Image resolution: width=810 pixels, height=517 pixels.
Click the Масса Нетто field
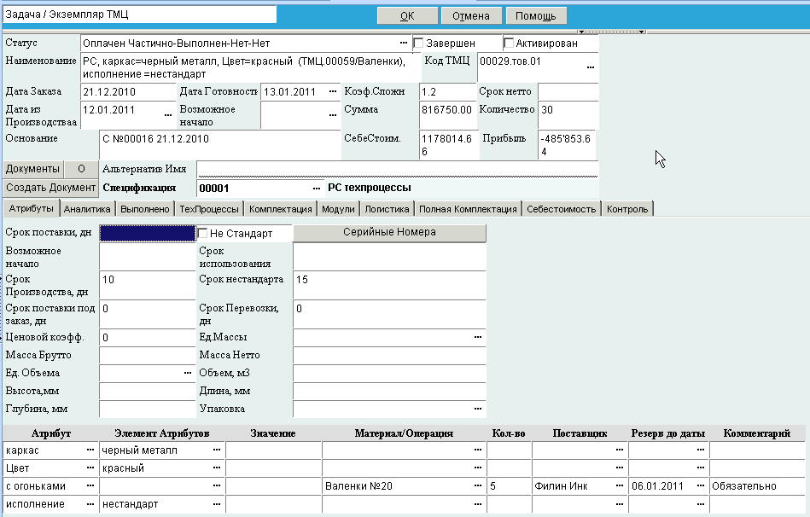[389, 356]
